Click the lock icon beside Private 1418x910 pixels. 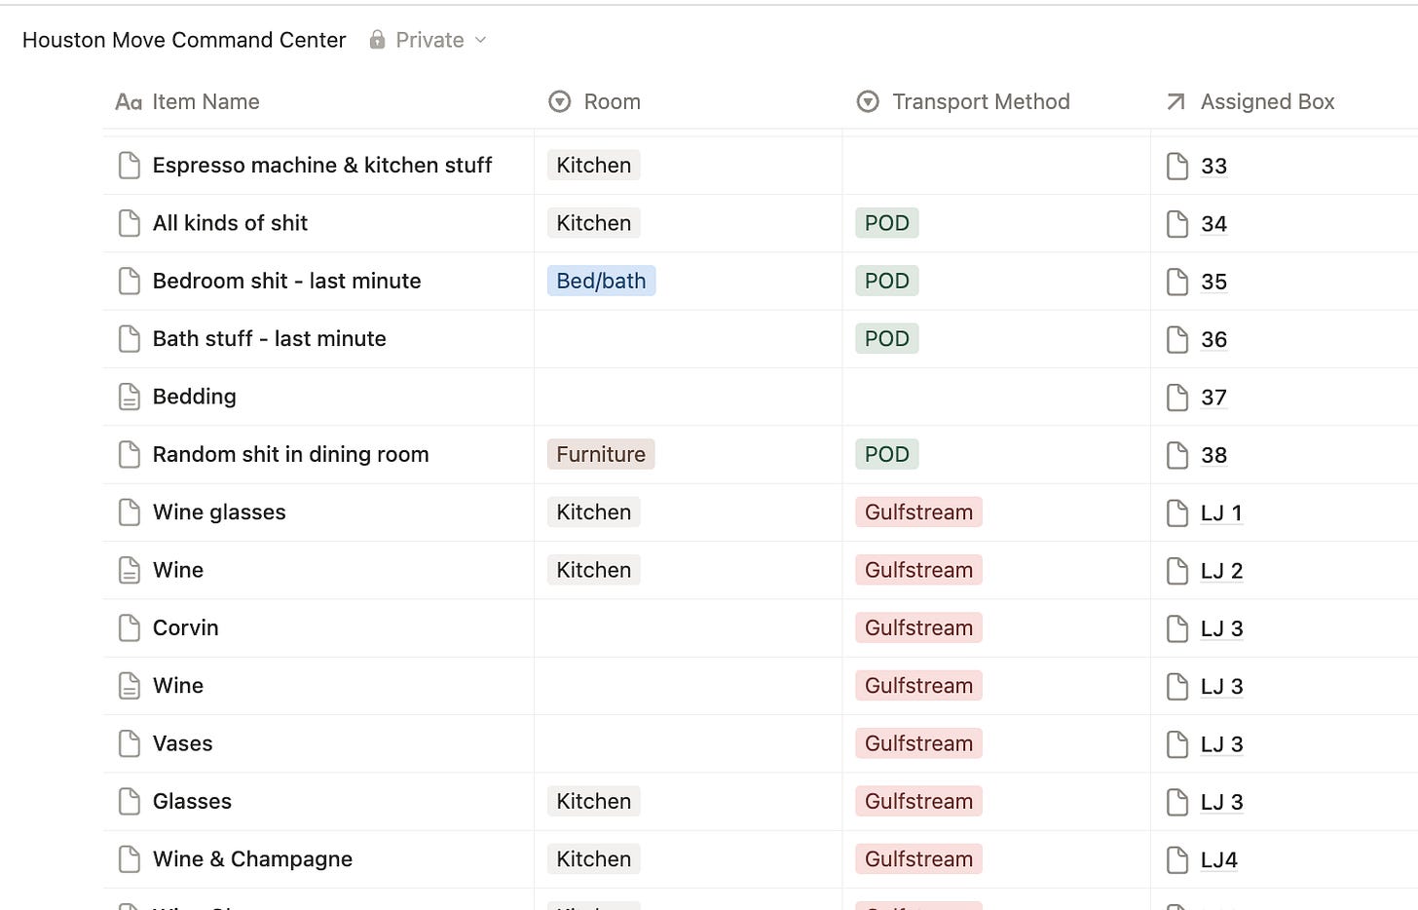pos(377,40)
